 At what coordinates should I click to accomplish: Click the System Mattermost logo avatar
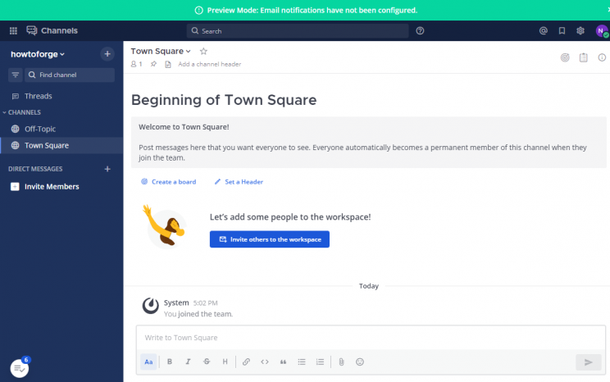(x=151, y=306)
